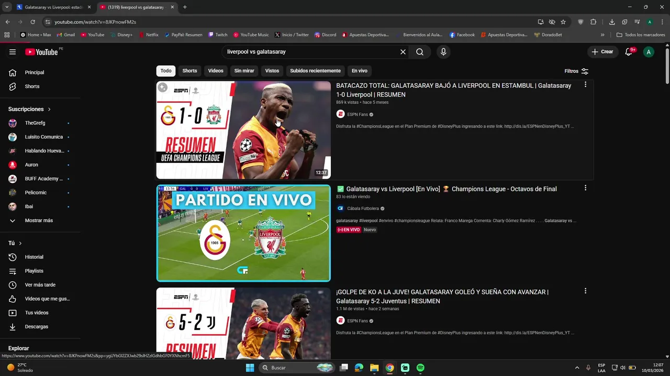
Task: Click the taskbar Buscar search box
Action: tap(297, 368)
